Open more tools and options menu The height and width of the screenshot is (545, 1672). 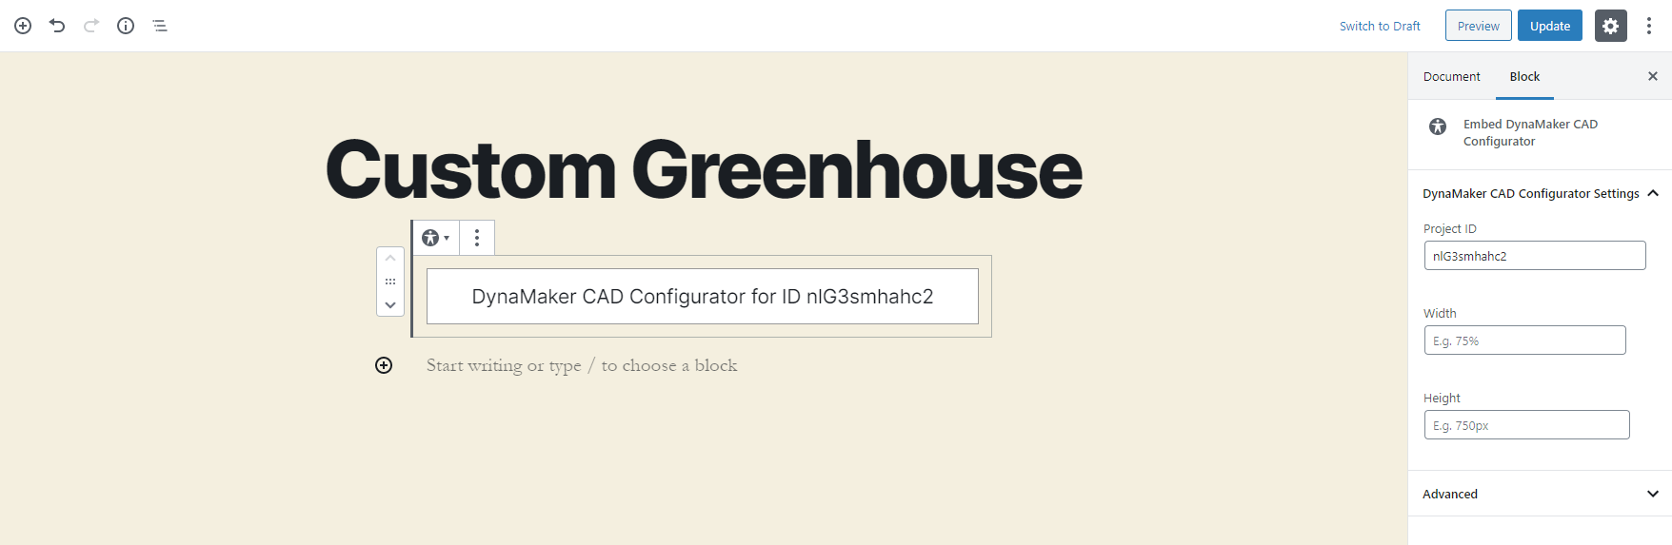click(1649, 26)
